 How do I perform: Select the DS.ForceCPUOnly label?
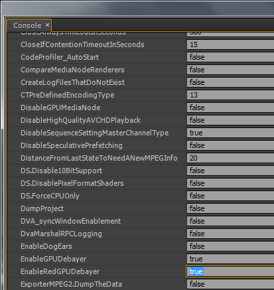click(50, 196)
